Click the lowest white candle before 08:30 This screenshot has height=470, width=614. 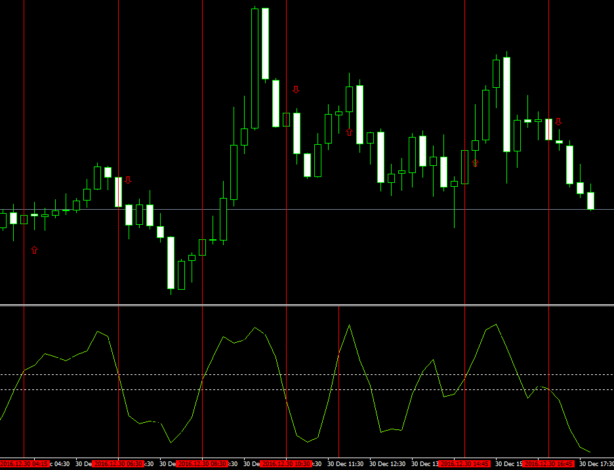tap(171, 262)
